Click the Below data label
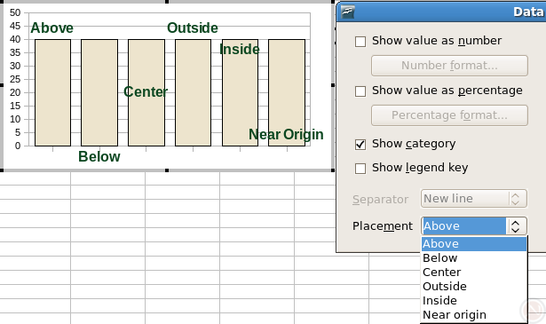546x324 pixels. (99, 156)
